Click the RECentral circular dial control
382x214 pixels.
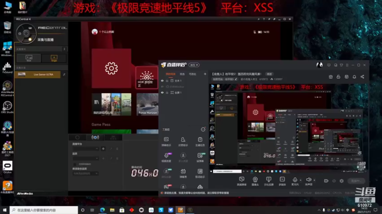[26, 33]
